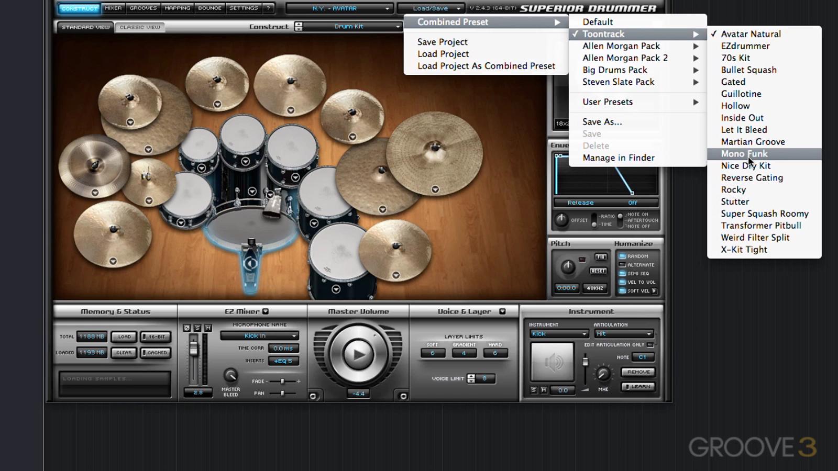This screenshot has width=838, height=471.
Task: Toggle the Alternate humanize option
Action: coord(623,265)
